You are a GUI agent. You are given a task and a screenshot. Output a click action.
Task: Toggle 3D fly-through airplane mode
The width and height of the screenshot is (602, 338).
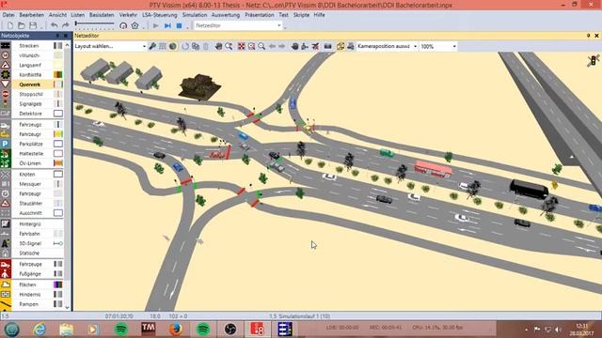(x=316, y=46)
